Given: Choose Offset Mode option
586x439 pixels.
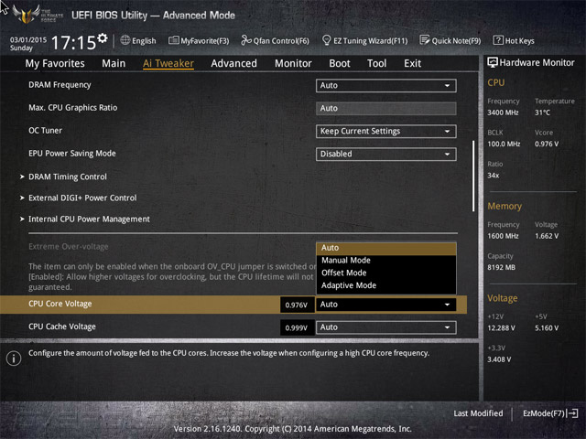Looking at the screenshot, I should 385,273.
